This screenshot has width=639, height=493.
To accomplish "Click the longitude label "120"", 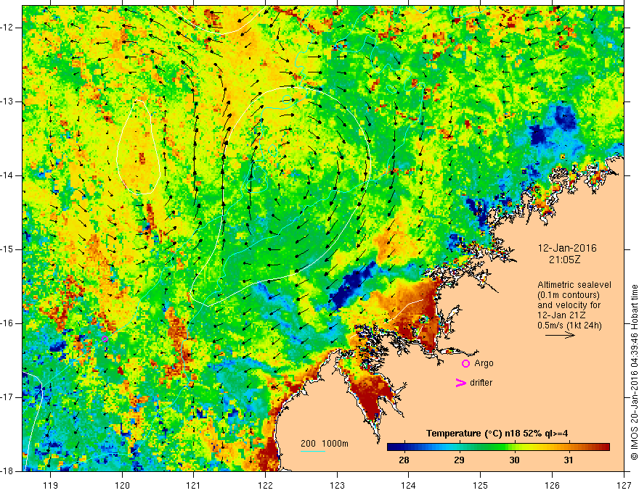I will [122, 485].
